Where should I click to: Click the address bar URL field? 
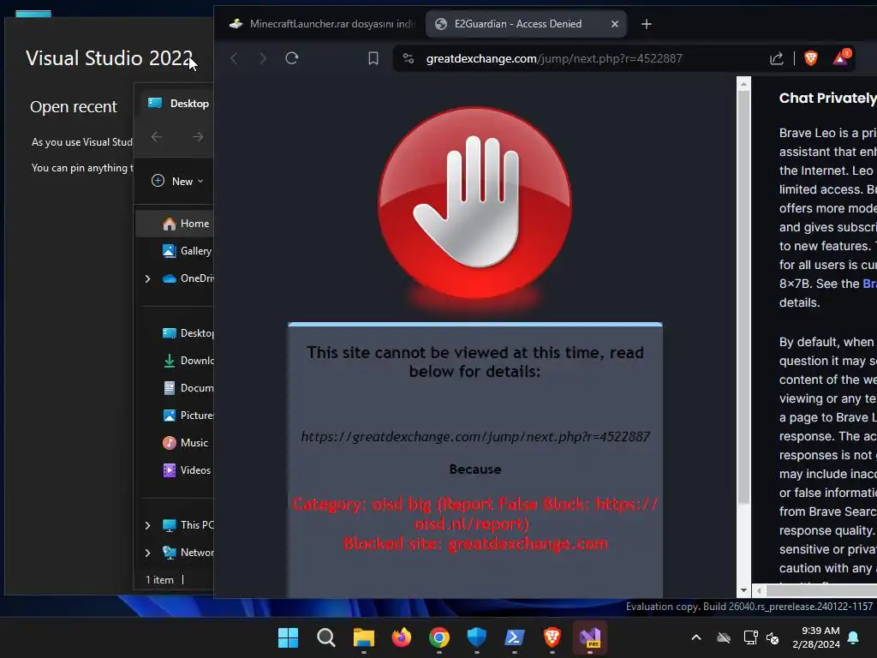click(x=581, y=58)
